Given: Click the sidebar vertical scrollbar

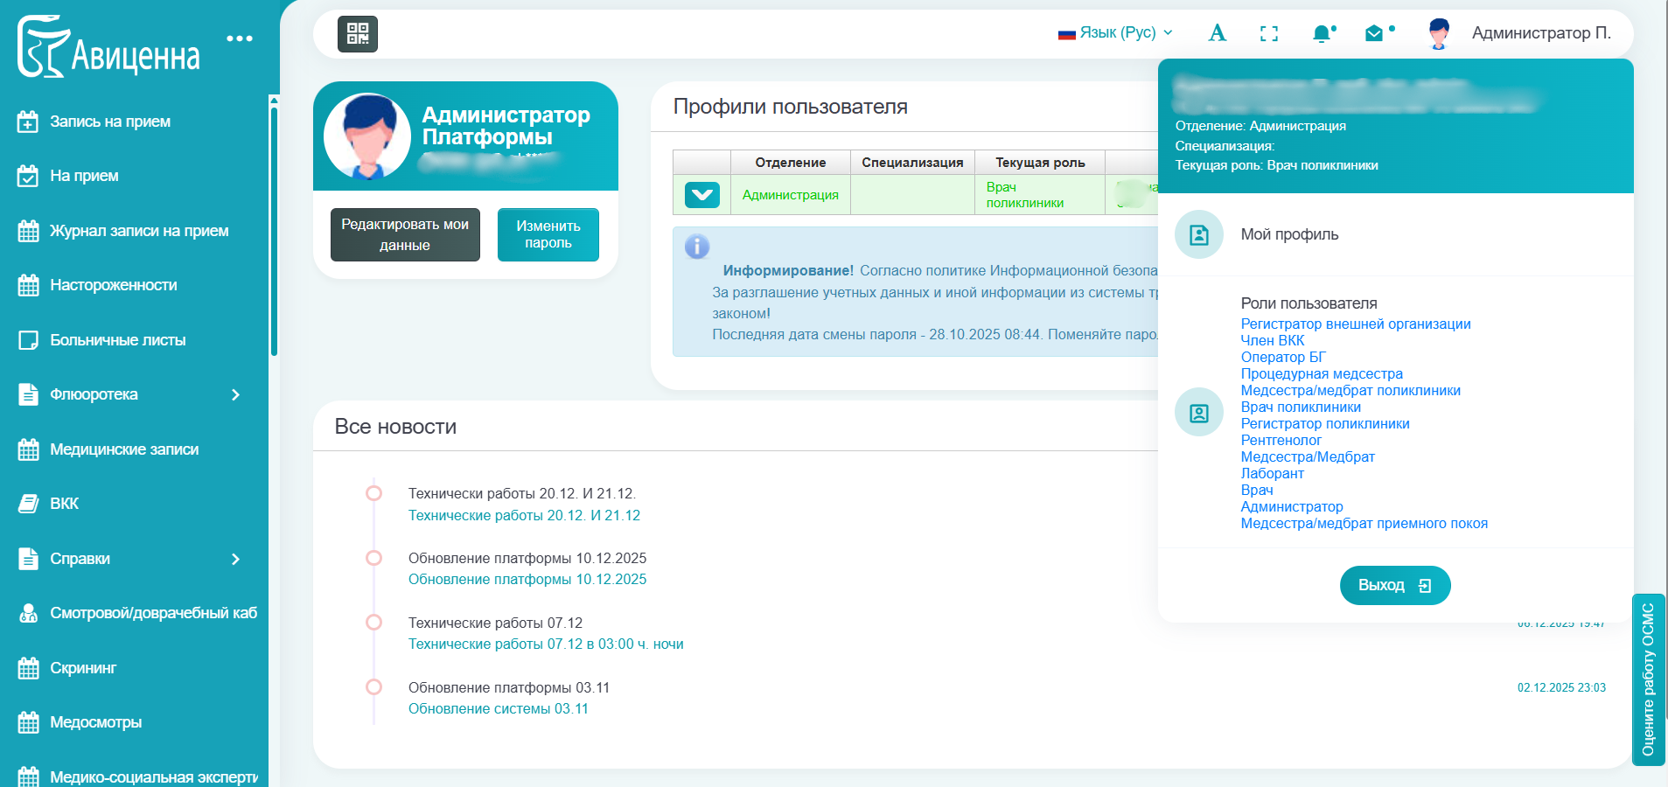Looking at the screenshot, I should [274, 227].
